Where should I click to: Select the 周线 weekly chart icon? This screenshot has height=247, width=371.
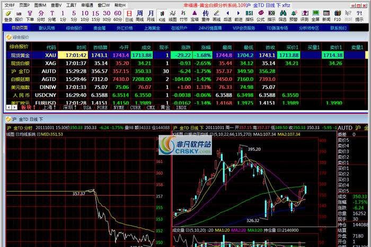140,16
